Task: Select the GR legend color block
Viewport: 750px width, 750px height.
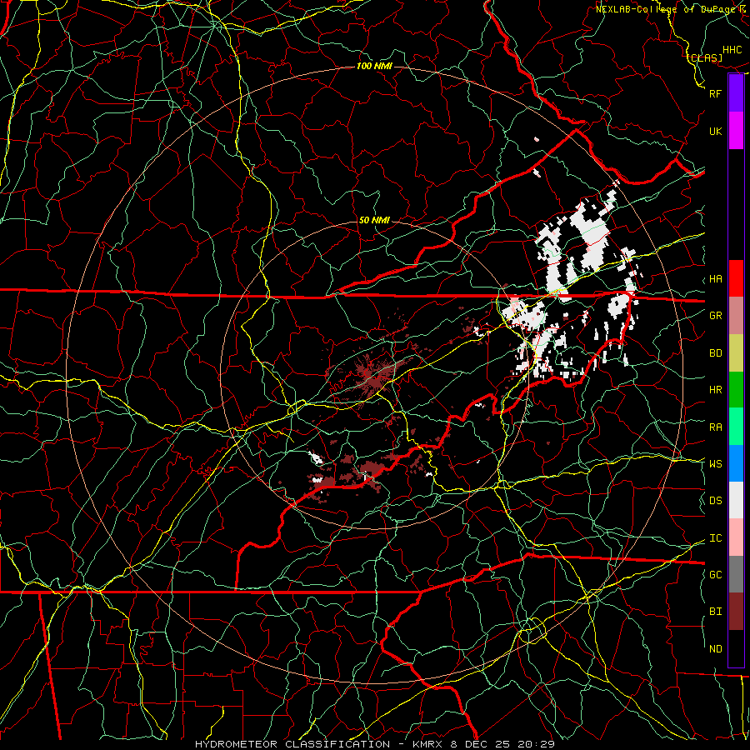Action: 736,315
